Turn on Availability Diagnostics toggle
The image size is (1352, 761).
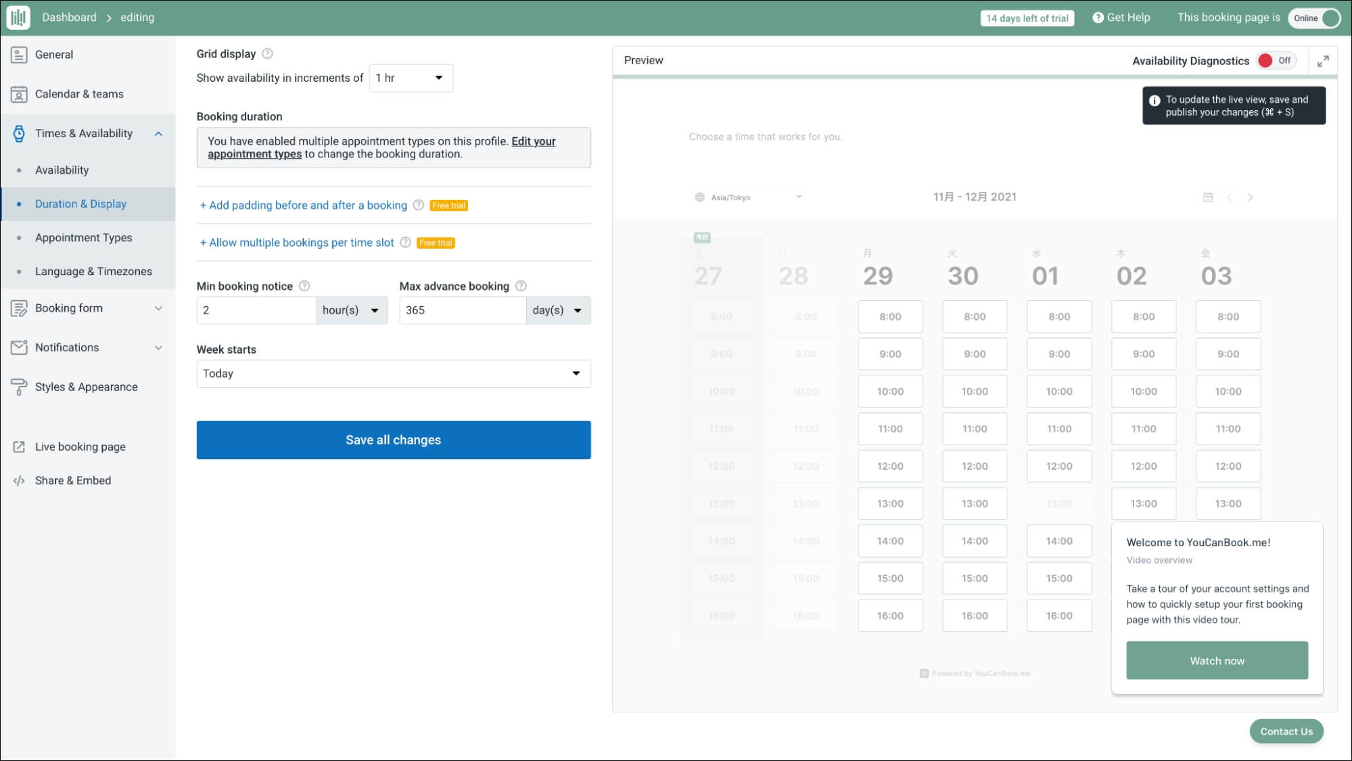pos(1275,61)
